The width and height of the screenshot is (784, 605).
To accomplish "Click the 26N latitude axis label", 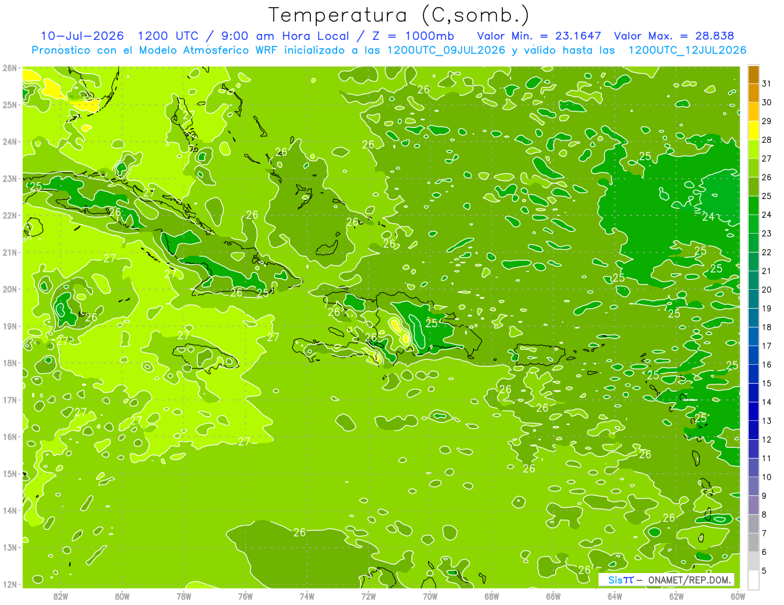I will point(10,68).
